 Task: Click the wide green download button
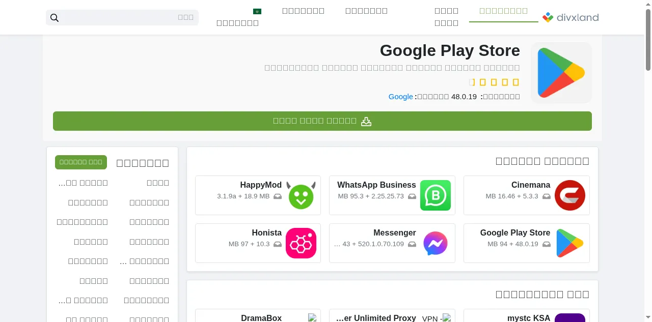pyautogui.click(x=322, y=121)
